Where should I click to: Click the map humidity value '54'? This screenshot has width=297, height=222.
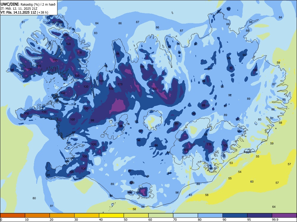pos(240,172)
